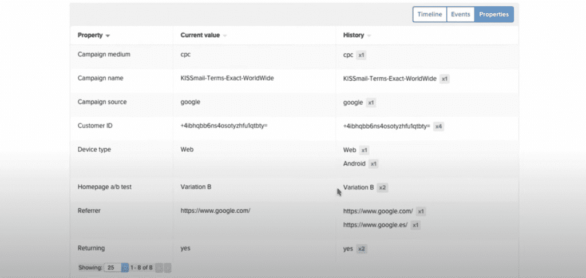Screen dimensions: 586x278
Task: Click the x4 count badge for Customer ID
Action: (439, 126)
